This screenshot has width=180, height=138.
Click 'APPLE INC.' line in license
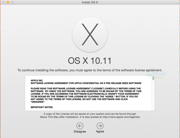[x=37, y=80]
